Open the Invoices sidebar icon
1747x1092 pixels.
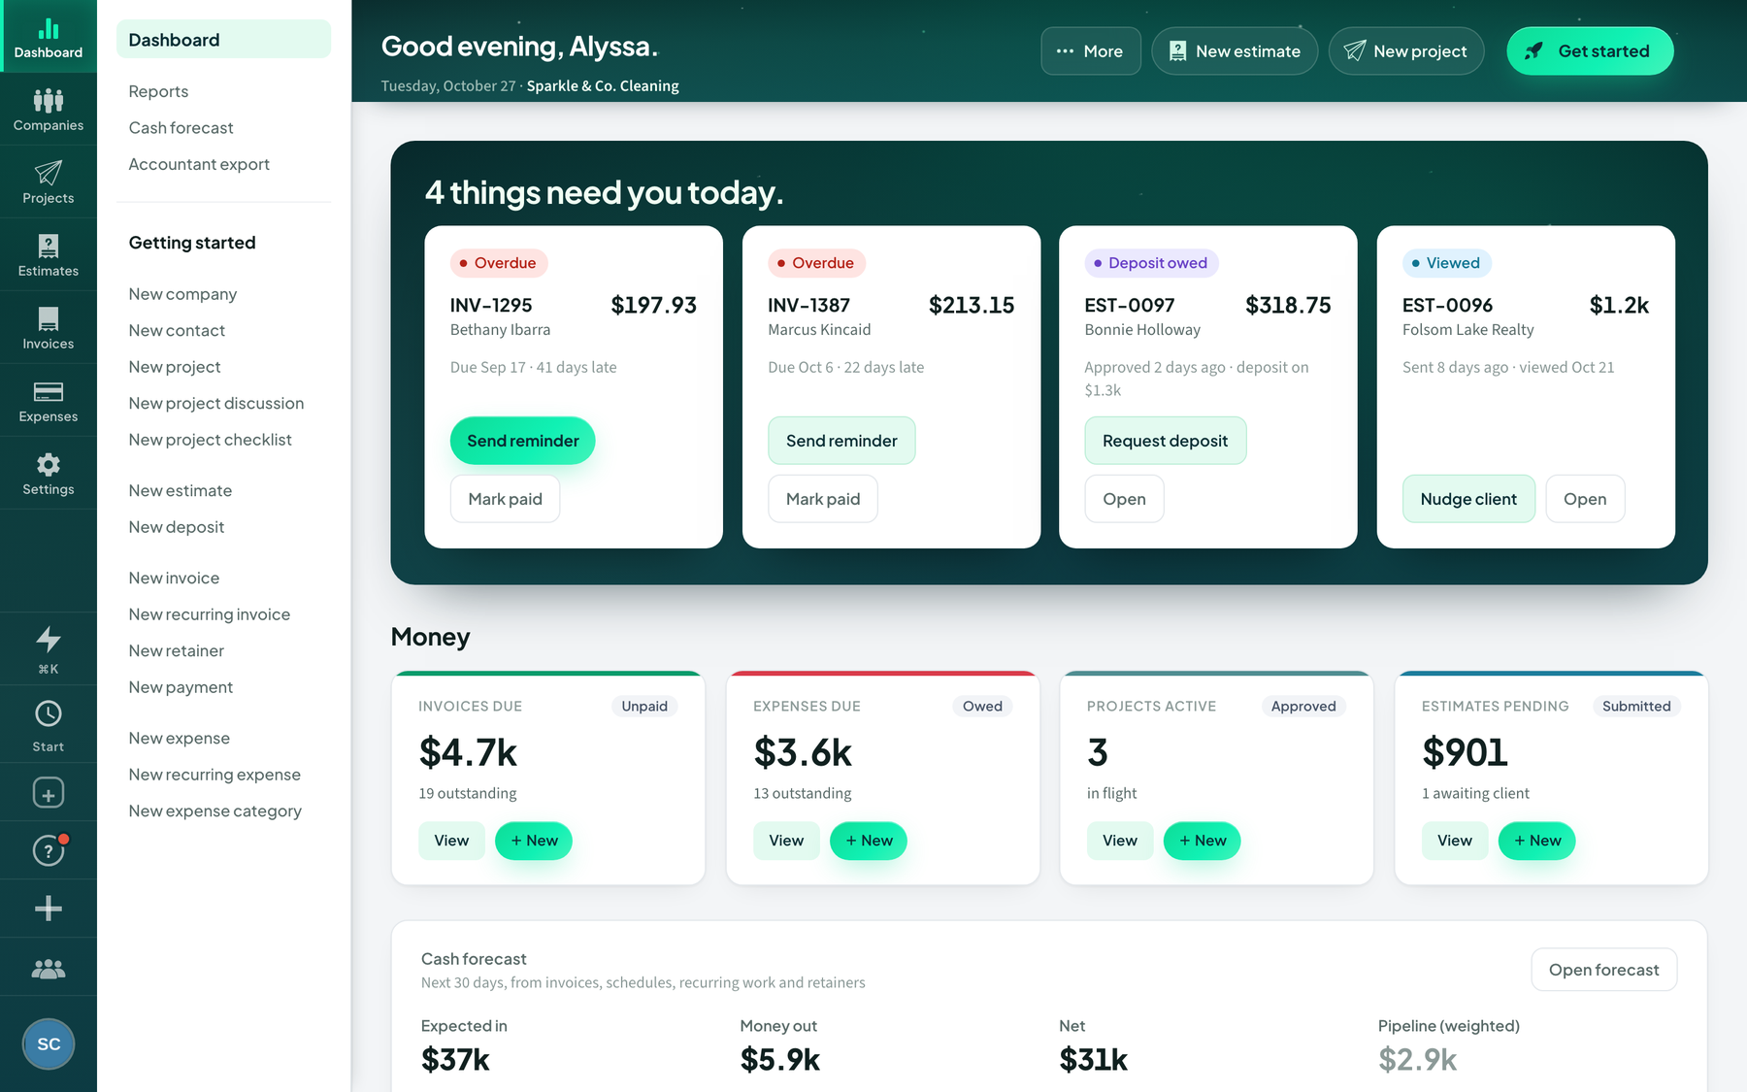click(x=49, y=327)
